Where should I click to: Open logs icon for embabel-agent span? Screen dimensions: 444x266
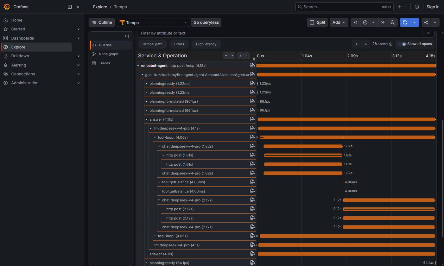252,65
